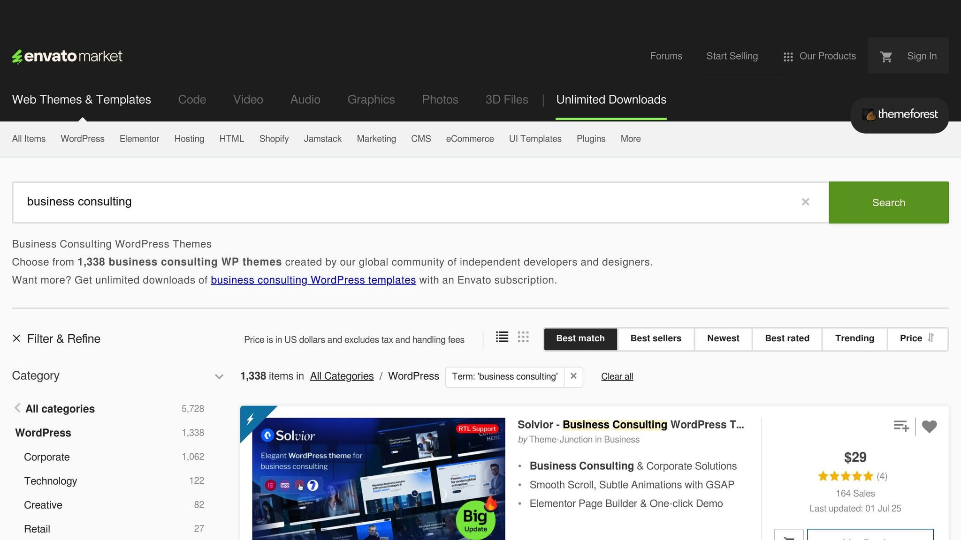
Task: Open the Forums link
Action: point(666,56)
